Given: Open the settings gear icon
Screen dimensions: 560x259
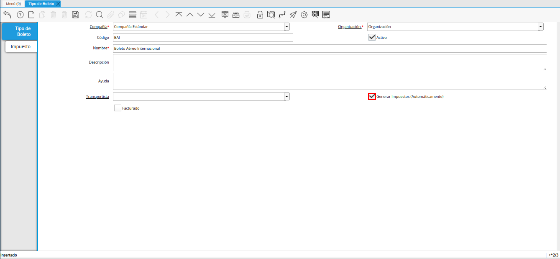Looking at the screenshot, I should click(x=304, y=15).
